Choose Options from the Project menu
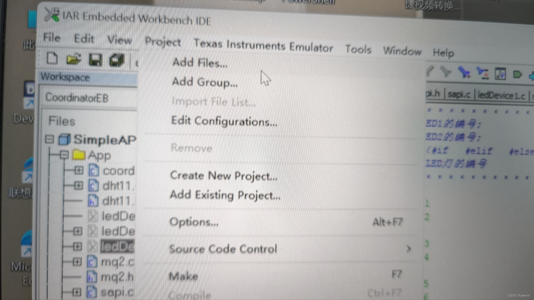The height and width of the screenshot is (300, 534). (x=194, y=222)
